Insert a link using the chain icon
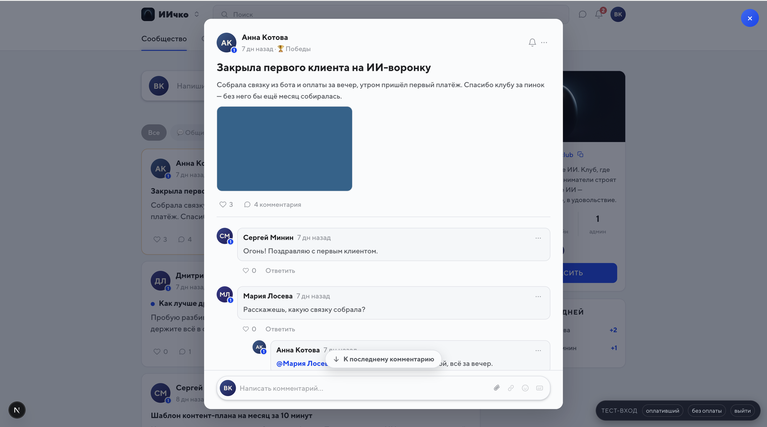The height and width of the screenshot is (427, 767). [x=511, y=388]
